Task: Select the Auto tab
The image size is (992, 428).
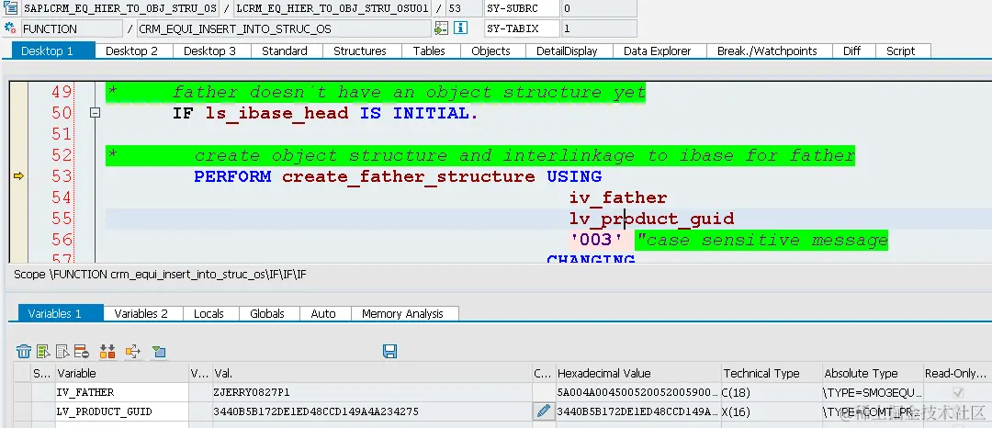Action: click(x=323, y=313)
